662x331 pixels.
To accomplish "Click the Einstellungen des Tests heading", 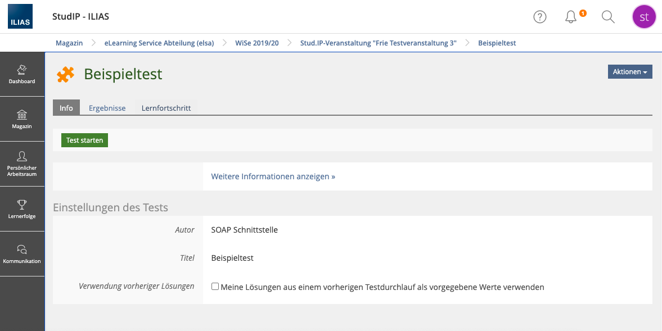I will [111, 207].
